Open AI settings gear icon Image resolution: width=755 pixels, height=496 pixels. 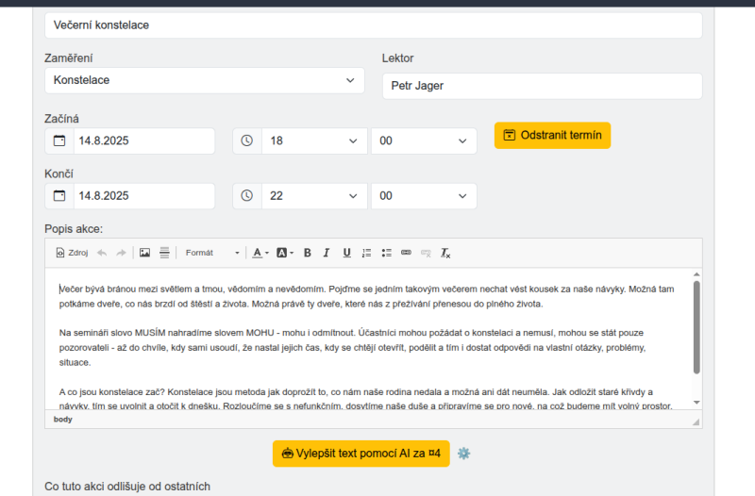463,454
